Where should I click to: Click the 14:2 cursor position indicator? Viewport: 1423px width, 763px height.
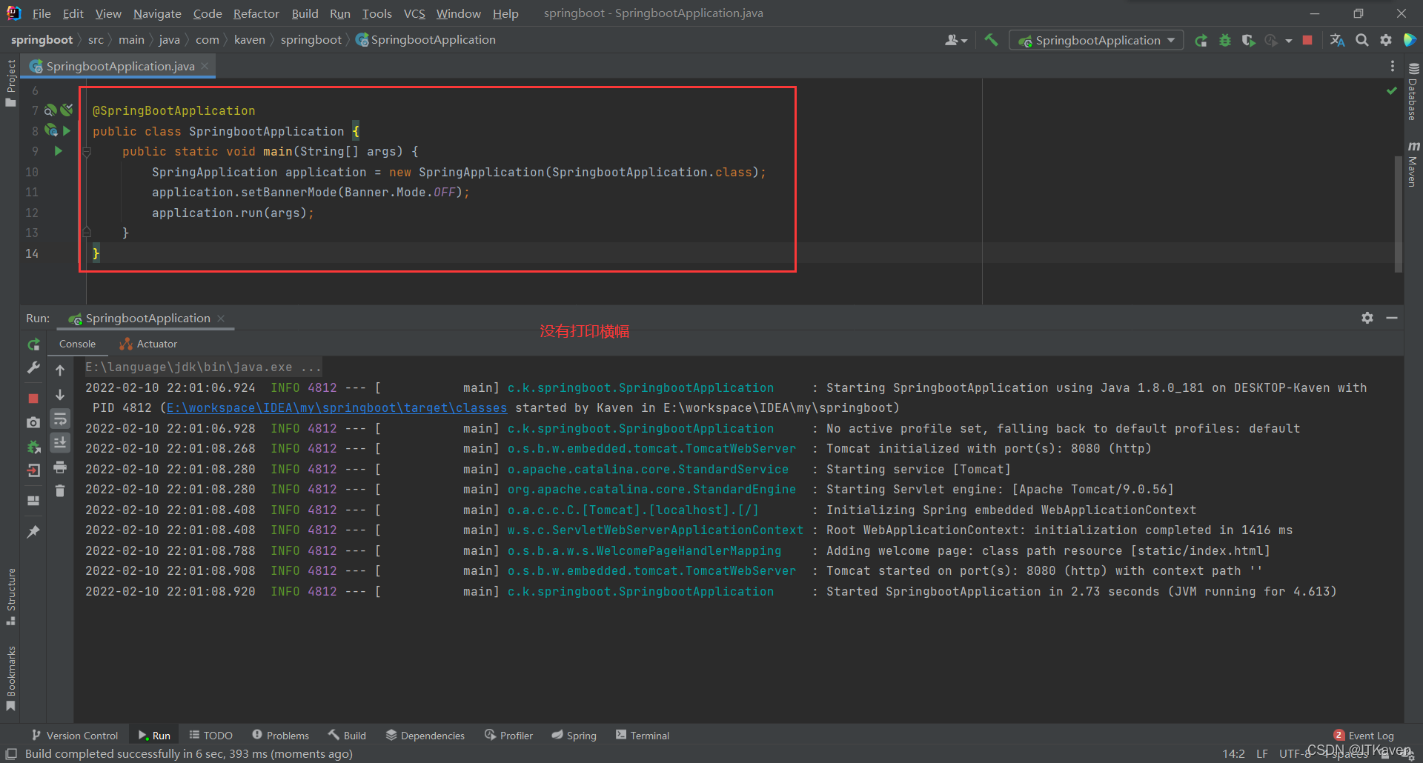pos(1234,754)
